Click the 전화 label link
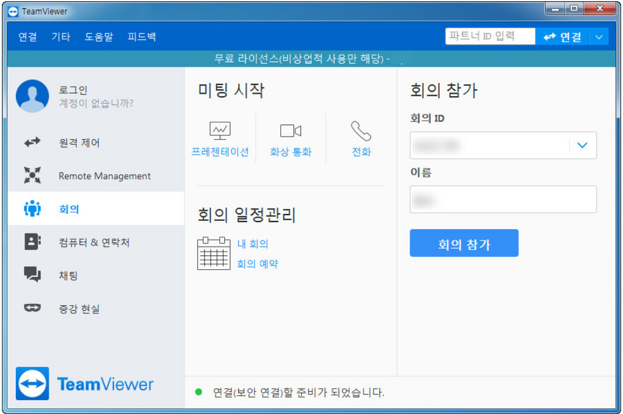623x414 pixels. (x=361, y=152)
